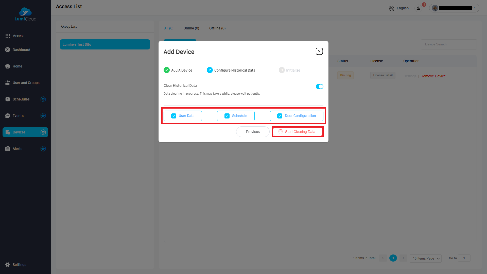
Task: Switch to the Online (0) tab
Action: coord(191,28)
